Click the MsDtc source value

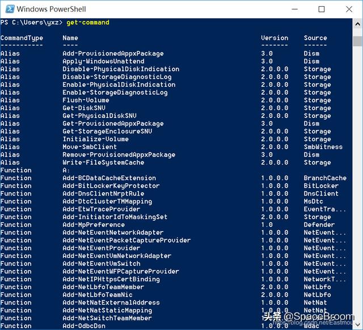(x=314, y=201)
